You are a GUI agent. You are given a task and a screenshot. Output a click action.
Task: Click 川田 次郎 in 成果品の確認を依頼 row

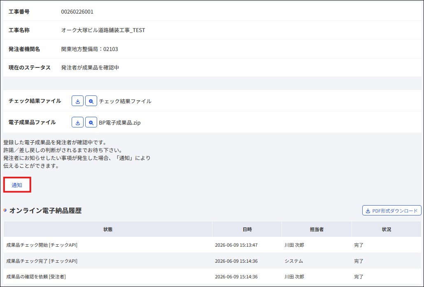(294, 277)
